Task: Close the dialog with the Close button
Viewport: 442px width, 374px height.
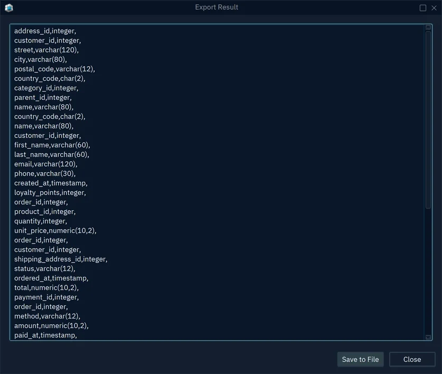Action: coord(412,359)
